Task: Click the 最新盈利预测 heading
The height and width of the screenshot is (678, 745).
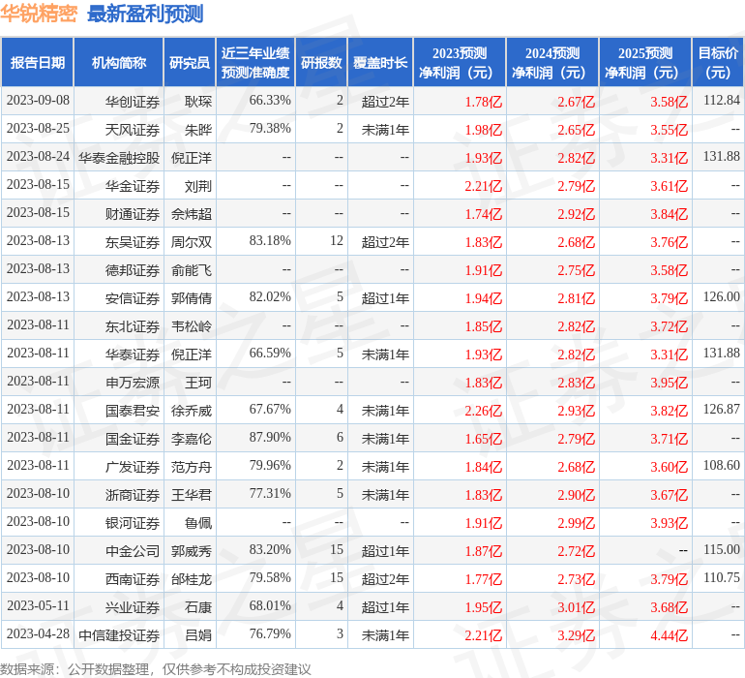Action: (x=145, y=14)
